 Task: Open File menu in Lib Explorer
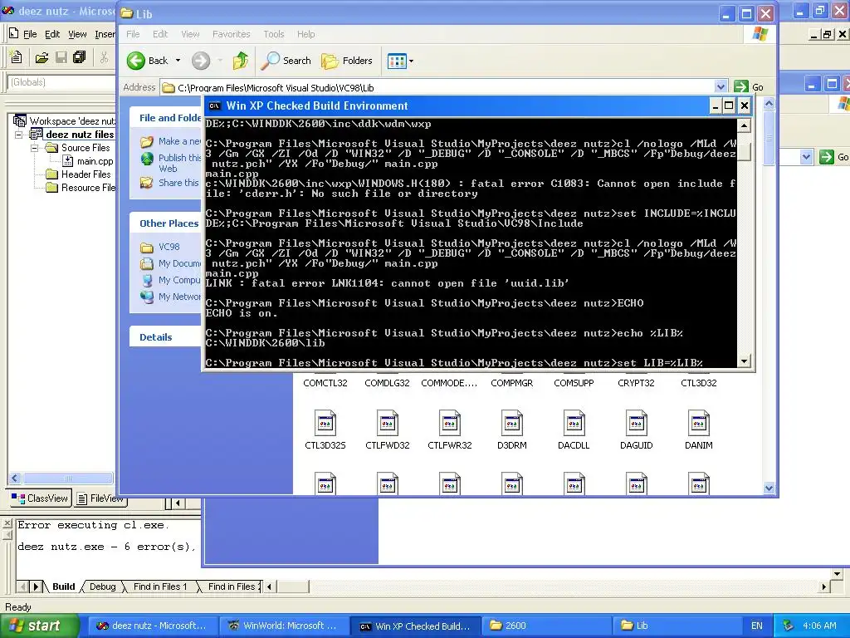pyautogui.click(x=133, y=34)
